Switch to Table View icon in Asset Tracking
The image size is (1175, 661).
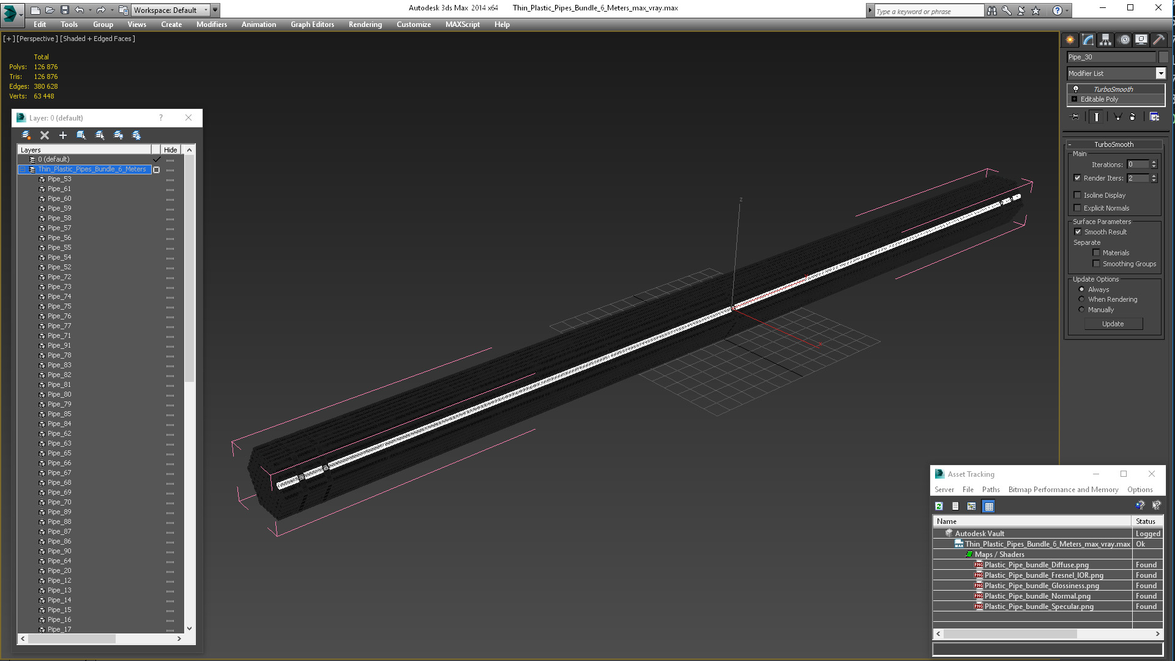tap(989, 506)
